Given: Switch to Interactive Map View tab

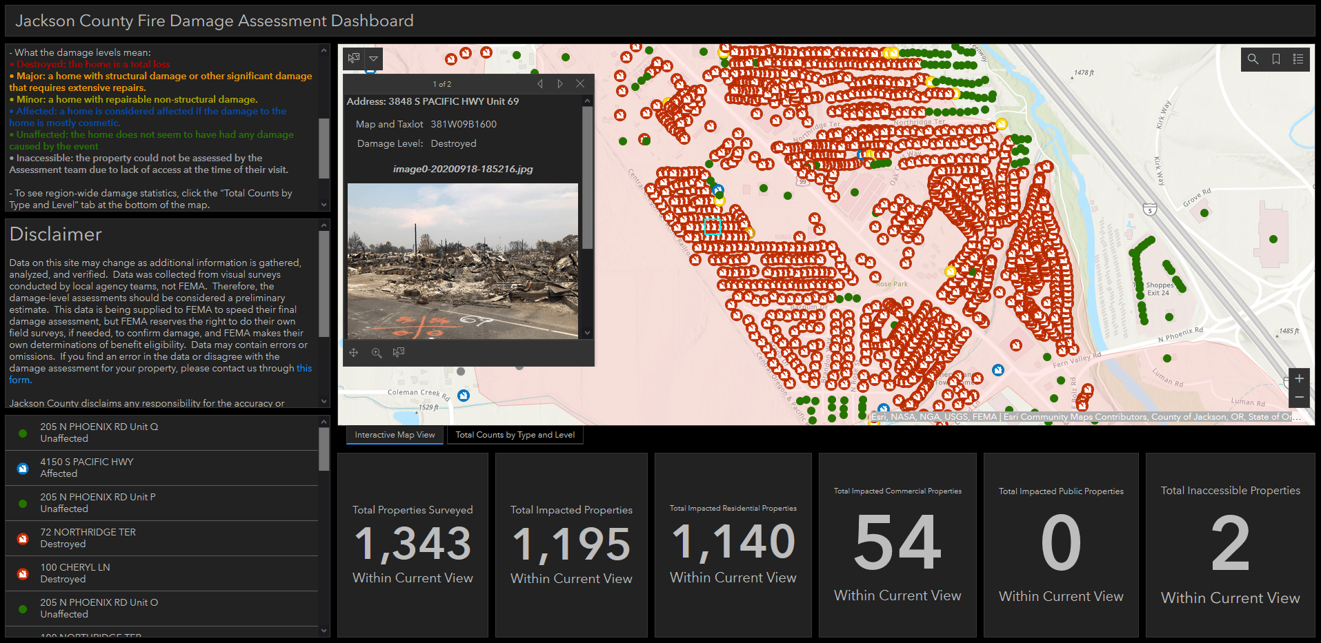Looking at the screenshot, I should pyautogui.click(x=395, y=435).
